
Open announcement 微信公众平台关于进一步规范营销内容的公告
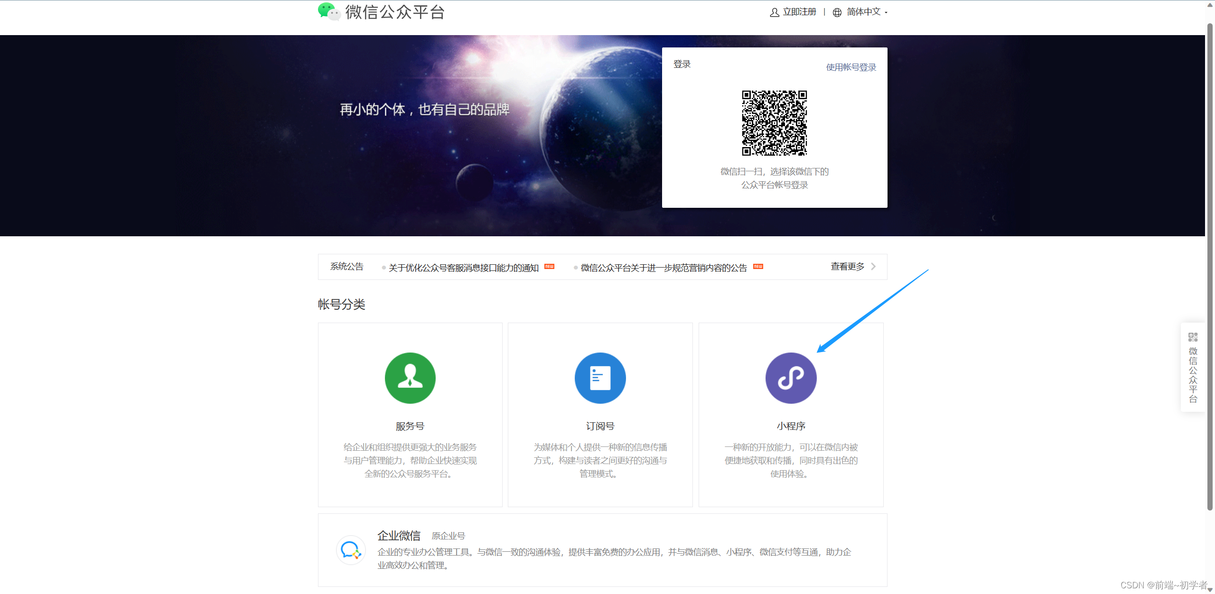coord(664,268)
